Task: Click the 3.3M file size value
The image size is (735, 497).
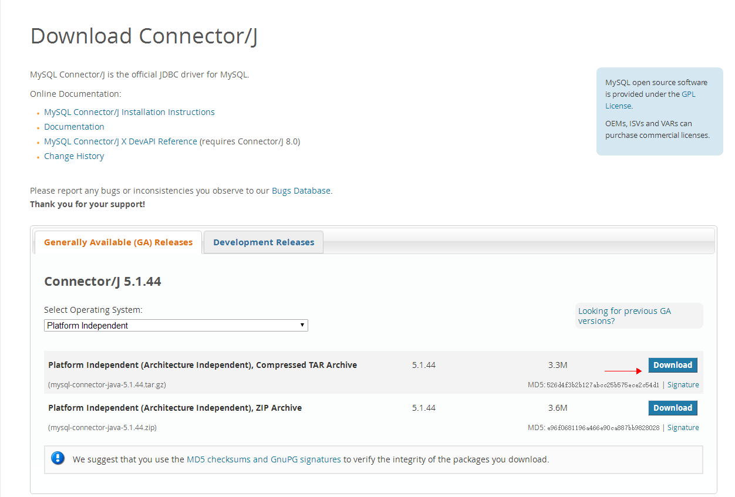Action: [x=558, y=365]
